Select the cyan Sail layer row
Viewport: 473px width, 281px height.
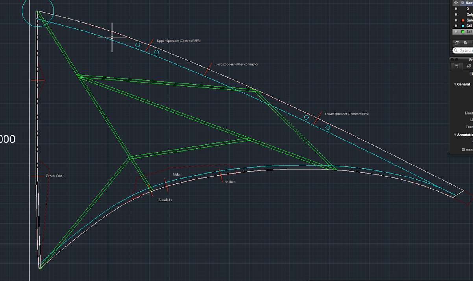(x=468, y=26)
